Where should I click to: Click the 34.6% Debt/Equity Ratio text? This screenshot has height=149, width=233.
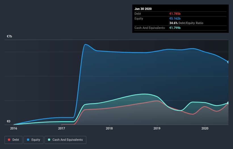point(186,23)
